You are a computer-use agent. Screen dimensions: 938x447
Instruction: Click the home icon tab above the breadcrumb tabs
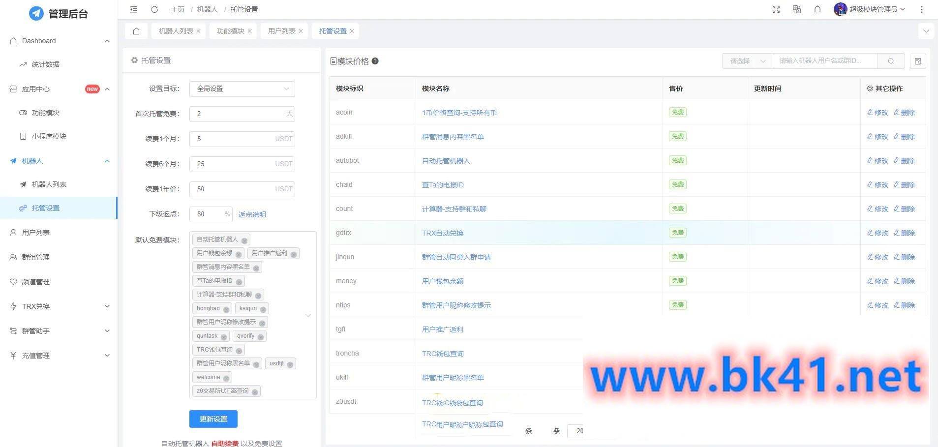pyautogui.click(x=136, y=30)
